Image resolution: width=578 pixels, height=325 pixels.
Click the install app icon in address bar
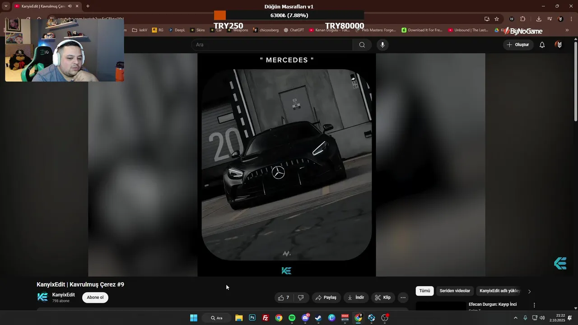[x=487, y=19]
